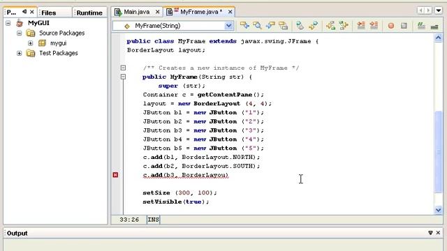This screenshot has height=251, width=447.
Task: Switch to the Files tab
Action: [x=48, y=13]
